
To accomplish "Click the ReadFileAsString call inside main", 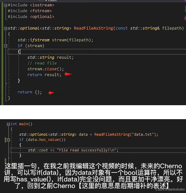I will pos(112,134).
